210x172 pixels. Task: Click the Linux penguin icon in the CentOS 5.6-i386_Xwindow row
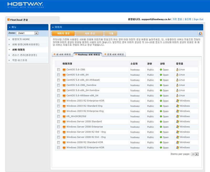coord(177,85)
